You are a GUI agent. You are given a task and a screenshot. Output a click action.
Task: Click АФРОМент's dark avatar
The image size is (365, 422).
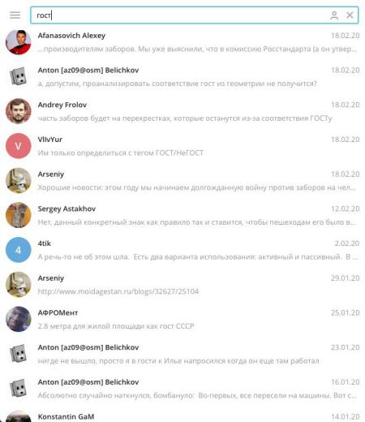[19, 319]
